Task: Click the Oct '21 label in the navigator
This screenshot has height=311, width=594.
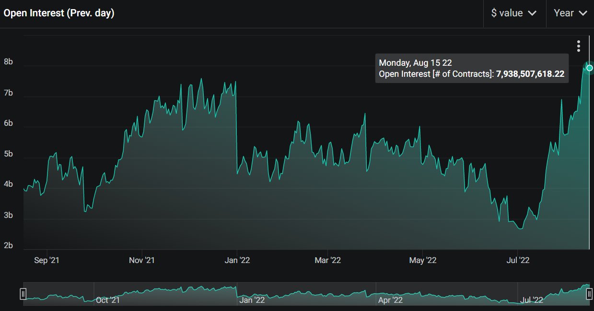Action: (108, 300)
